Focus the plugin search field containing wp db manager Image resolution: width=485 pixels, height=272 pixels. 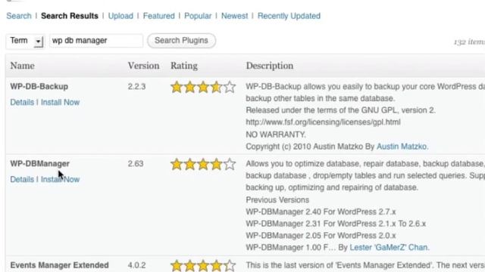[x=96, y=41]
